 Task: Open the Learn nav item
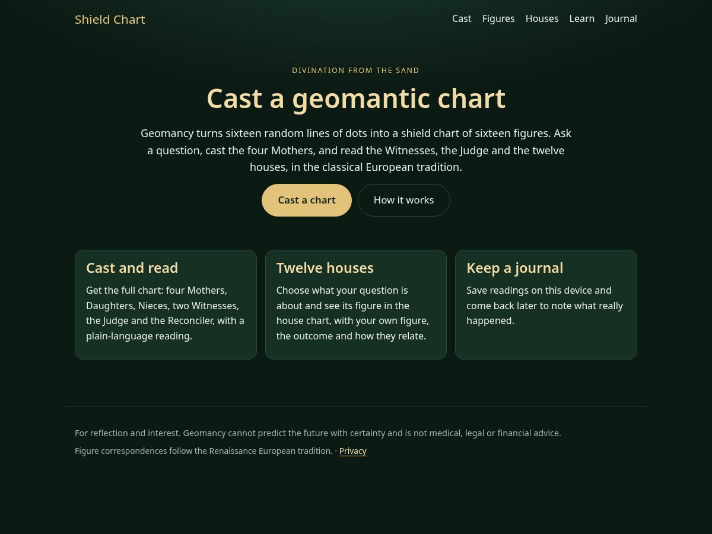582,18
